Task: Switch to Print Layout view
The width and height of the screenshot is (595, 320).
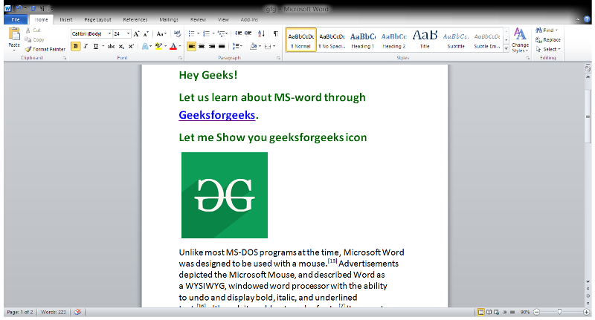Action: tap(480, 312)
